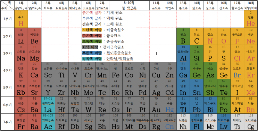Click the lithium cell Li
Image resolution: width=258 pixels, height=131 pixels.
point(21,37)
